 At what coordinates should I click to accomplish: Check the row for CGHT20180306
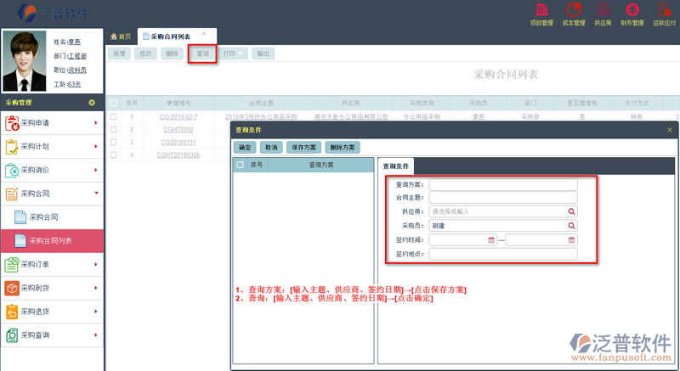click(x=114, y=155)
